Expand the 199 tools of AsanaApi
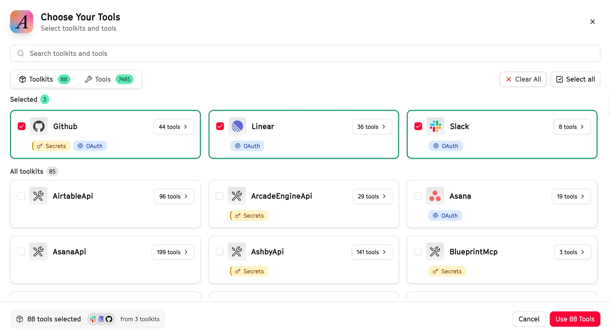This screenshot has height=335, width=610. [x=173, y=252]
